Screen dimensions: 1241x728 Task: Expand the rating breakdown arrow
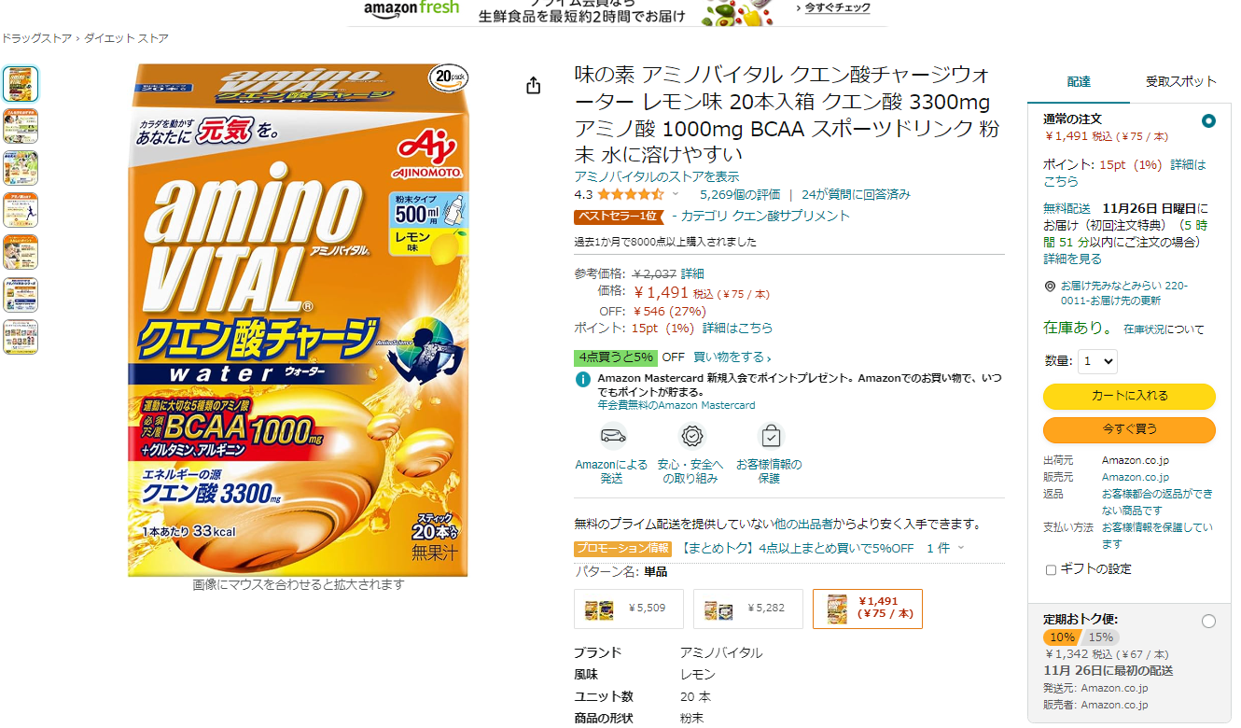676,195
